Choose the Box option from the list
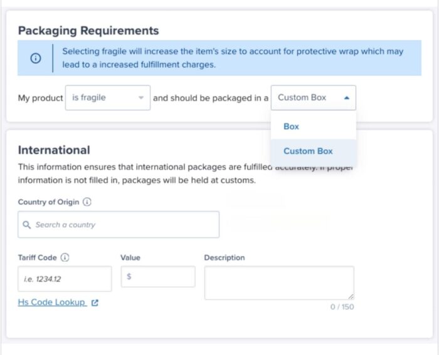 (291, 126)
